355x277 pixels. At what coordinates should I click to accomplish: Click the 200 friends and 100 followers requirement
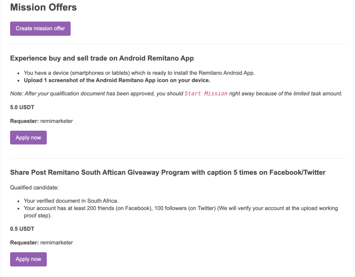(x=180, y=208)
